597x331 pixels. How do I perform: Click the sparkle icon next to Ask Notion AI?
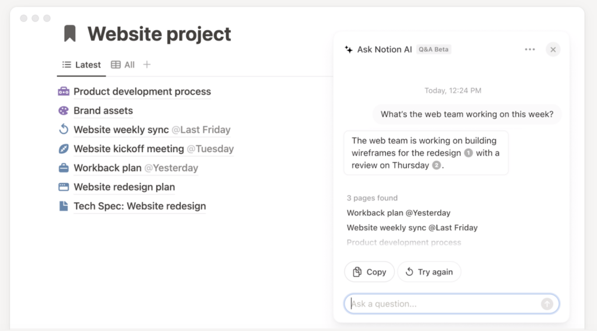coord(349,50)
